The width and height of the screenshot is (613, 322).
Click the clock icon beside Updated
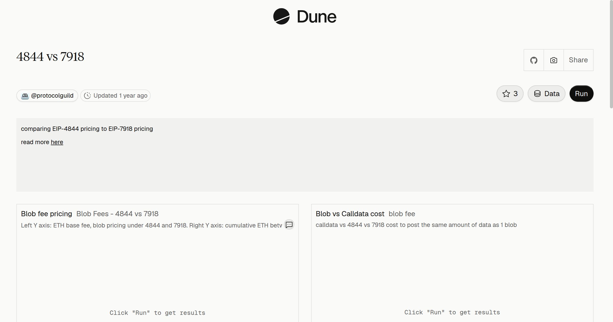pos(87,96)
